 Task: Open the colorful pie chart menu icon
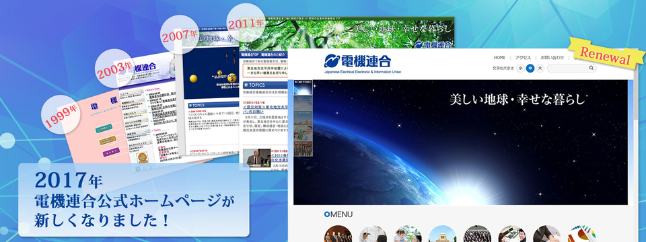click(581, 234)
